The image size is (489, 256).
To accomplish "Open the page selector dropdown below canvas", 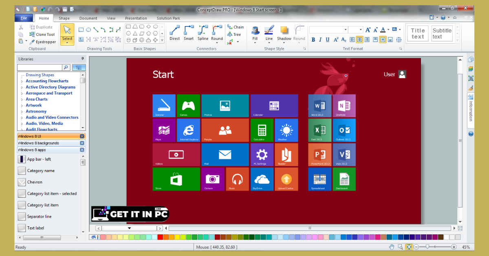I will (130, 228).
